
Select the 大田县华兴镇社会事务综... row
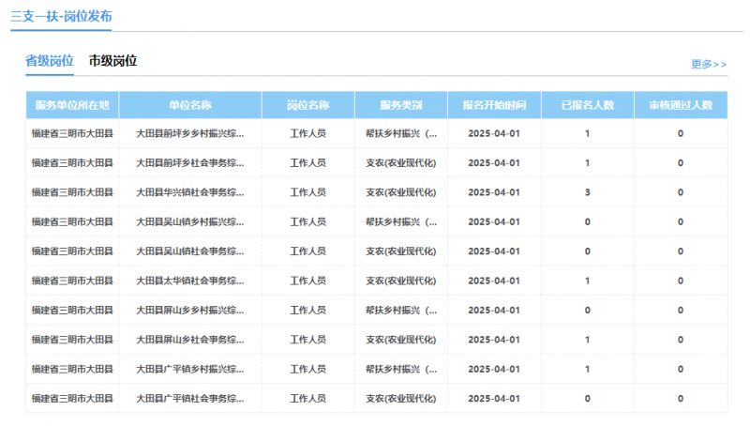pyautogui.click(x=189, y=192)
